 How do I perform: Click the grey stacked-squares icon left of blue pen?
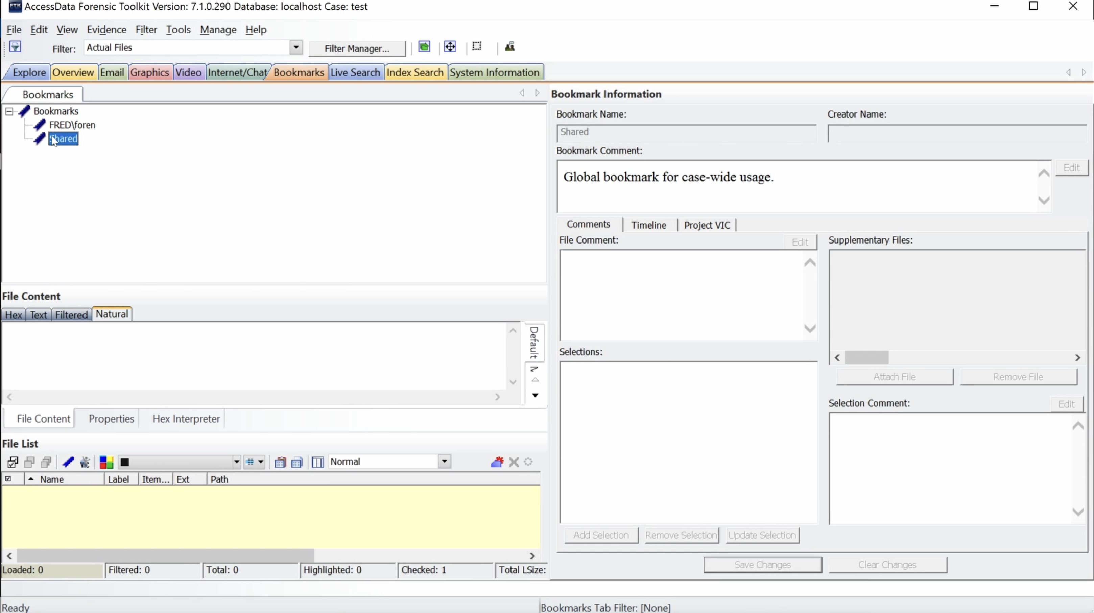coord(46,462)
